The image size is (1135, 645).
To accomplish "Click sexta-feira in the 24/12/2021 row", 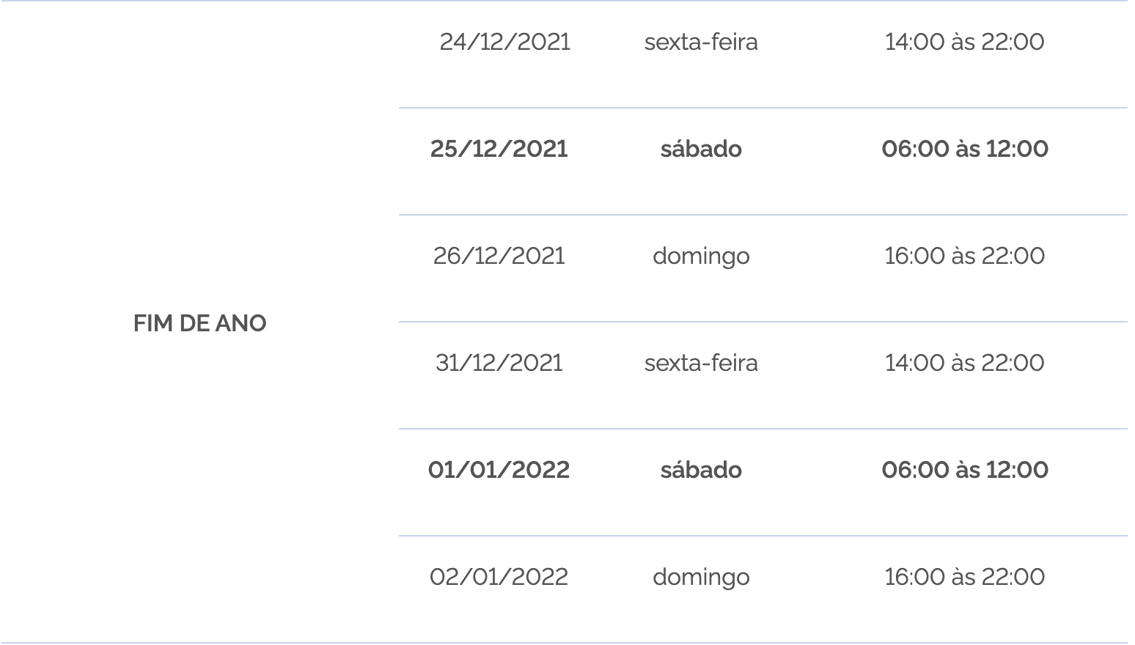I will [701, 42].
